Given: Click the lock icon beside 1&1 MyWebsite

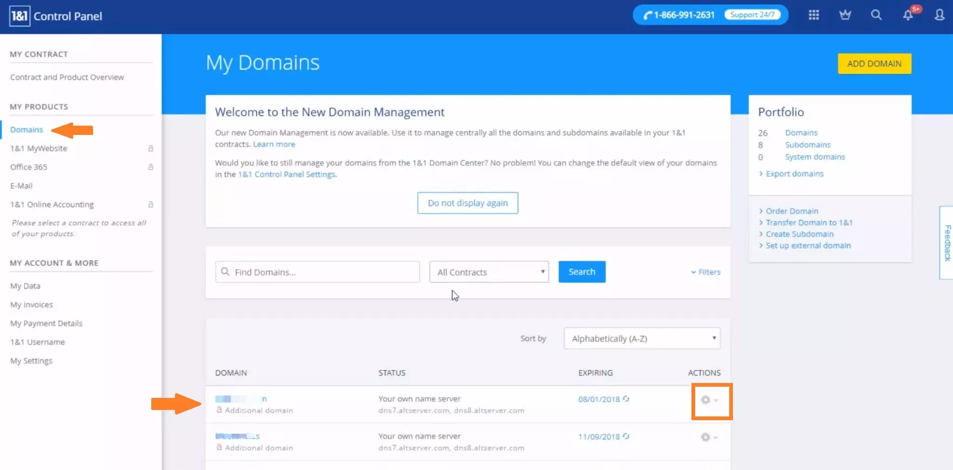Looking at the screenshot, I should (x=150, y=148).
